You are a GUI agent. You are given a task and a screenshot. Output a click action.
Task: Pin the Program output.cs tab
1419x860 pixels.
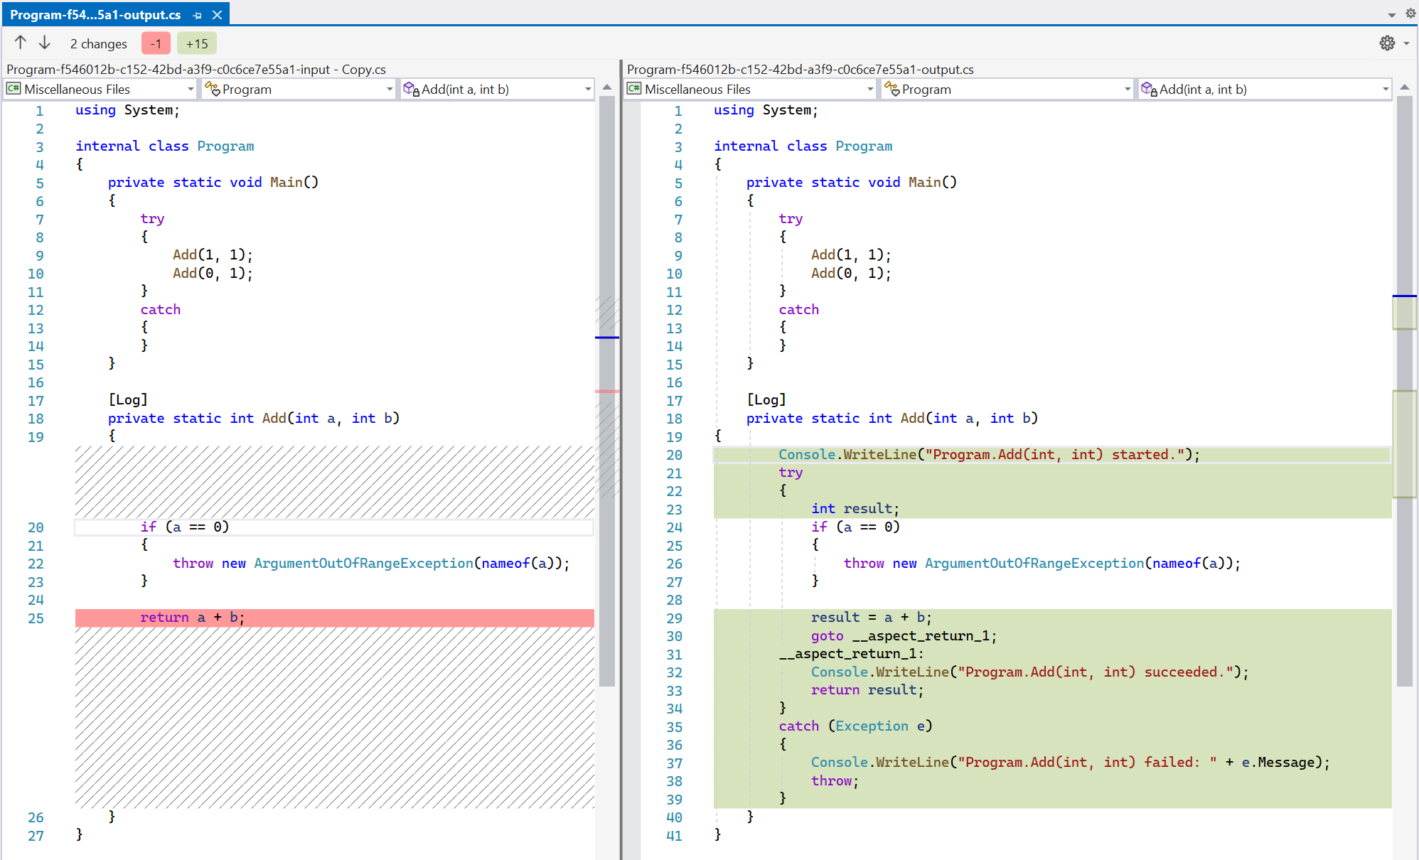coord(198,15)
